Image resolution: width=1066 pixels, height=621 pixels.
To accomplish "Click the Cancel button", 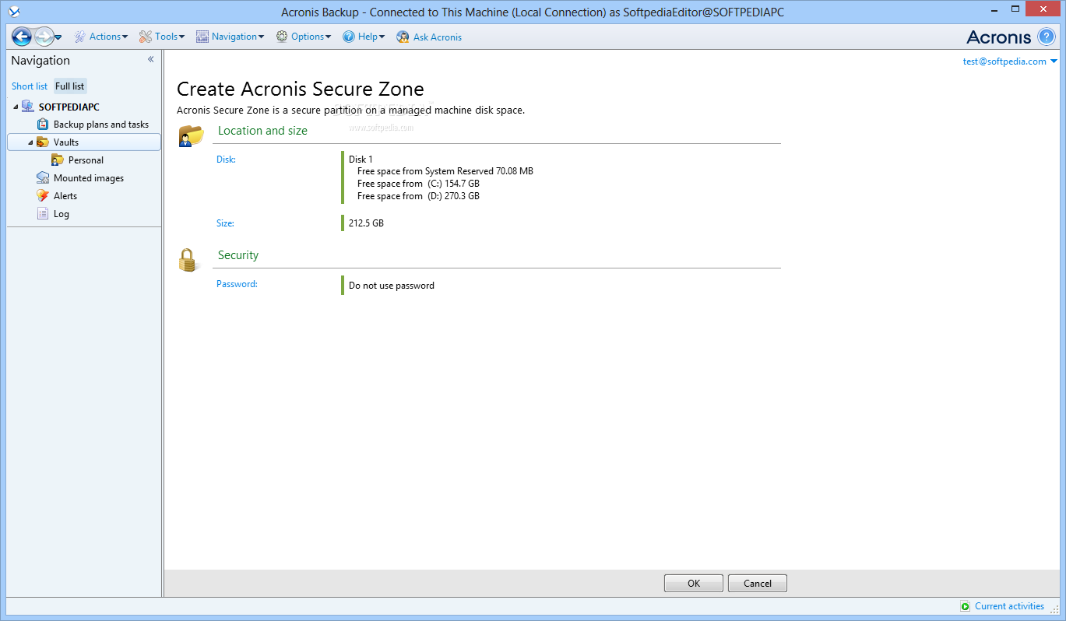I will [758, 584].
